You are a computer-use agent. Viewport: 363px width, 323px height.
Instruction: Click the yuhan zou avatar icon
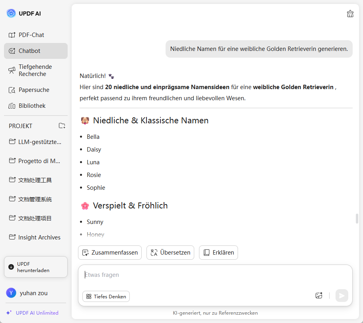pyautogui.click(x=11, y=293)
